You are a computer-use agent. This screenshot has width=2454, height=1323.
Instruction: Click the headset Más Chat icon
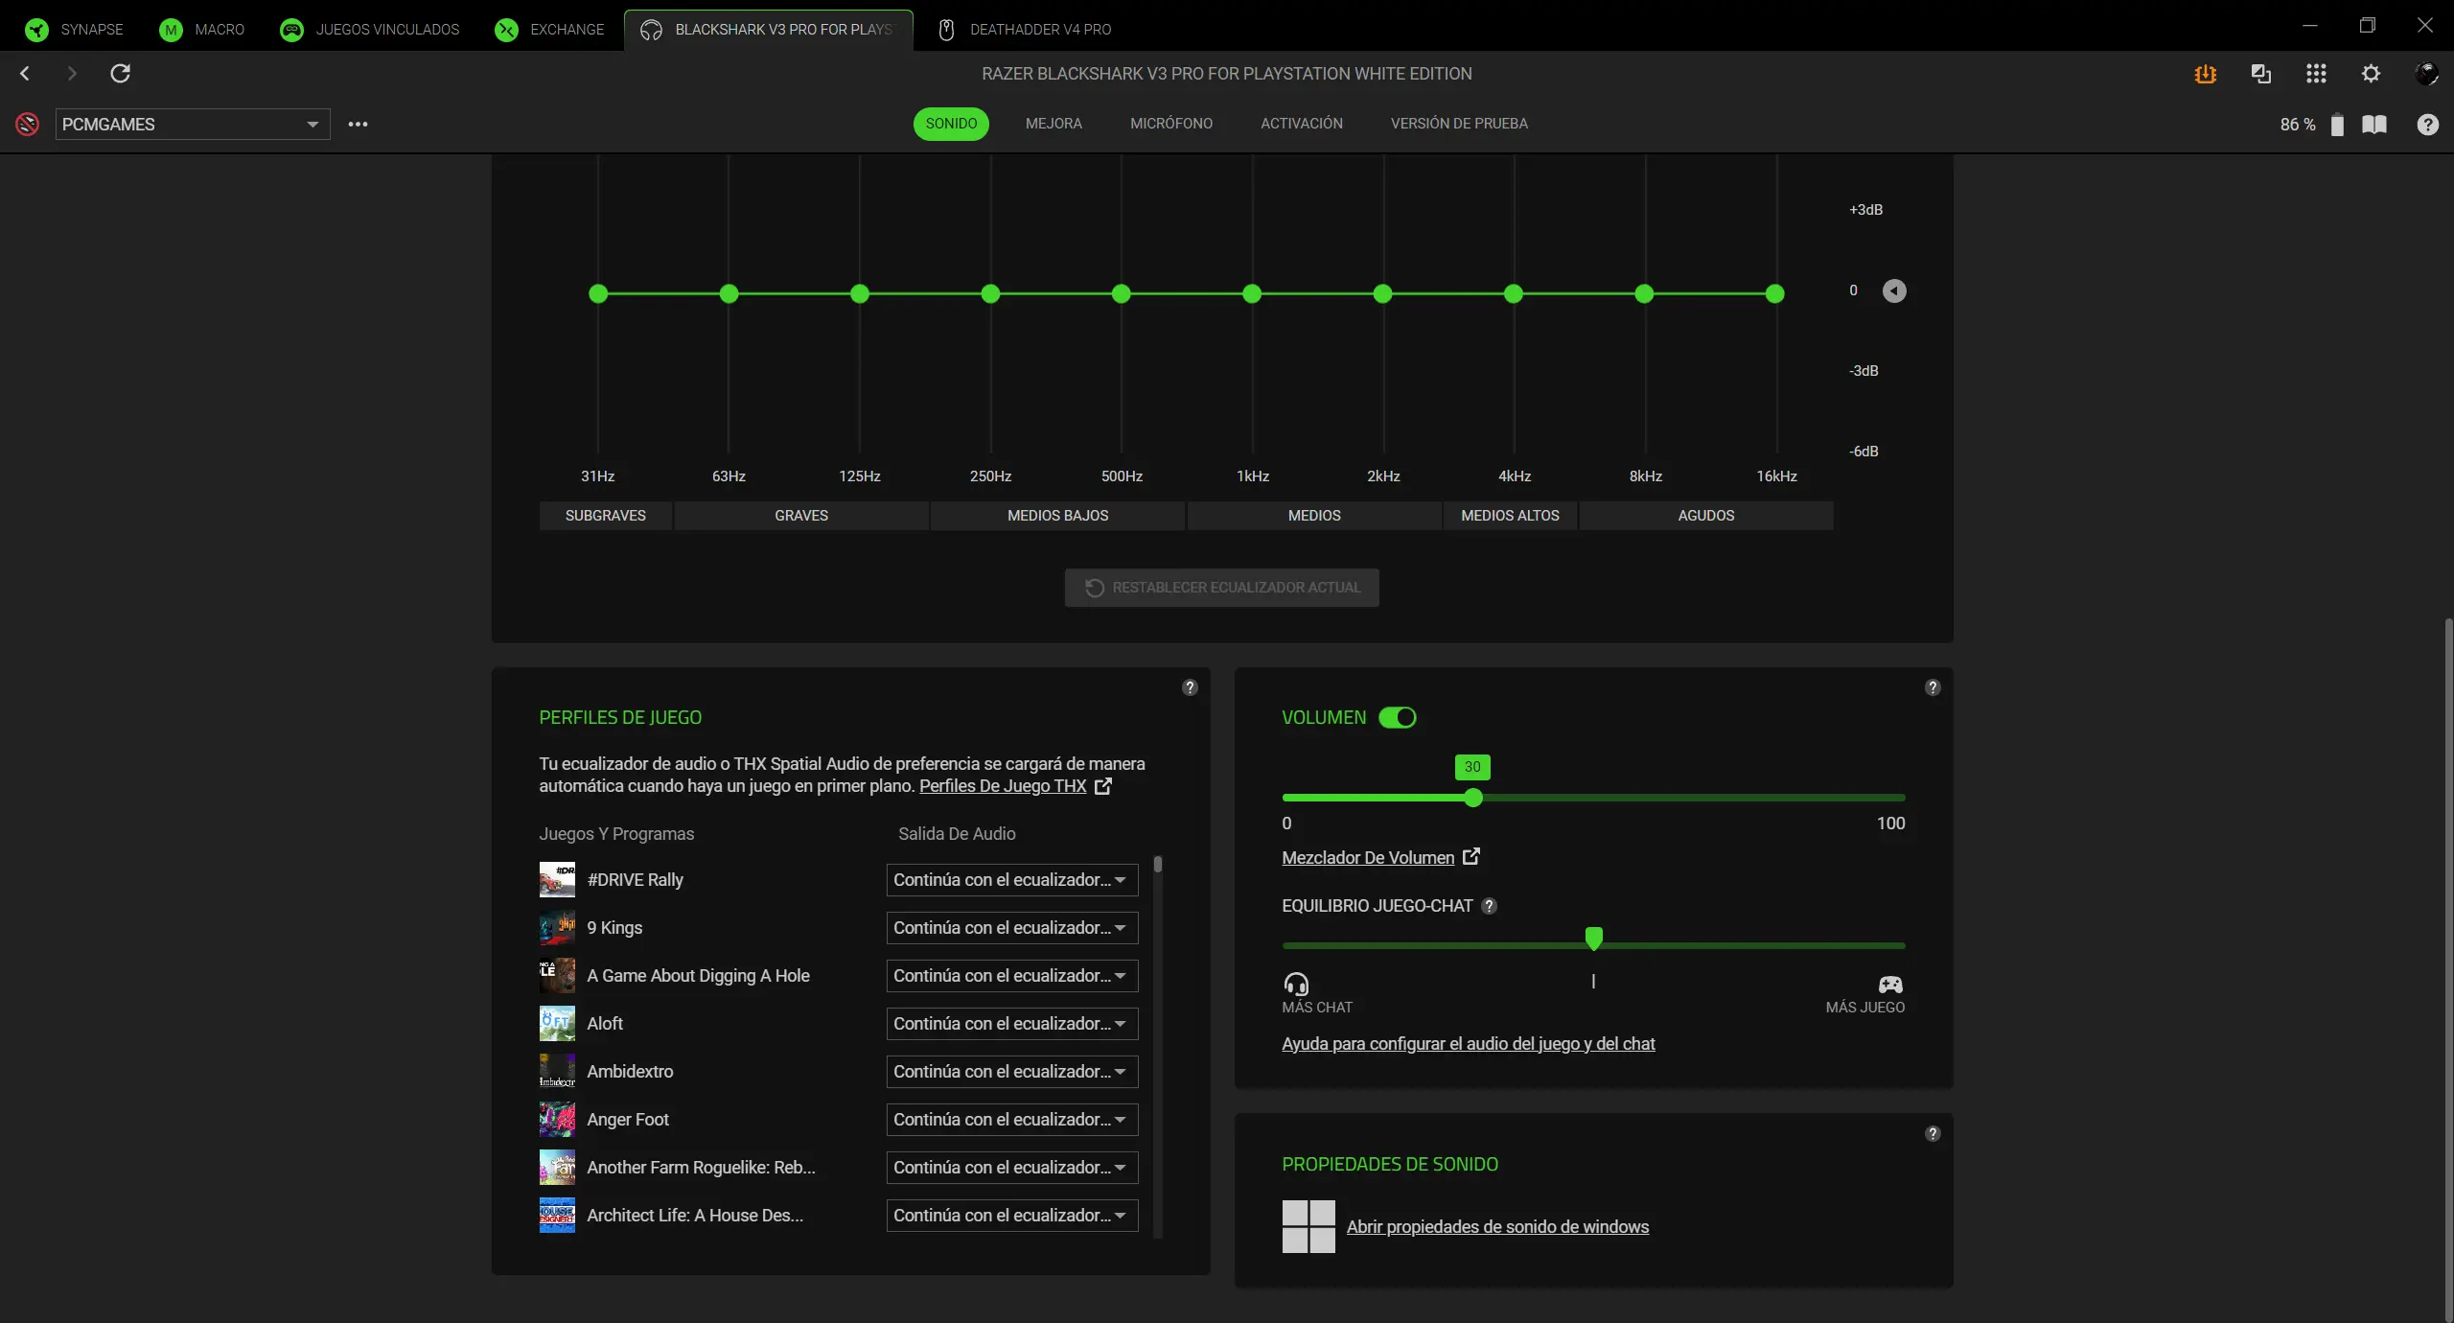[x=1296, y=984]
